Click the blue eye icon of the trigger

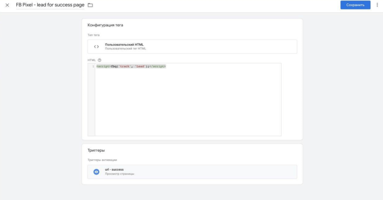pos(96,172)
